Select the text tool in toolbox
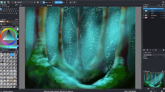165x92 pixels. [x=3, y=7]
